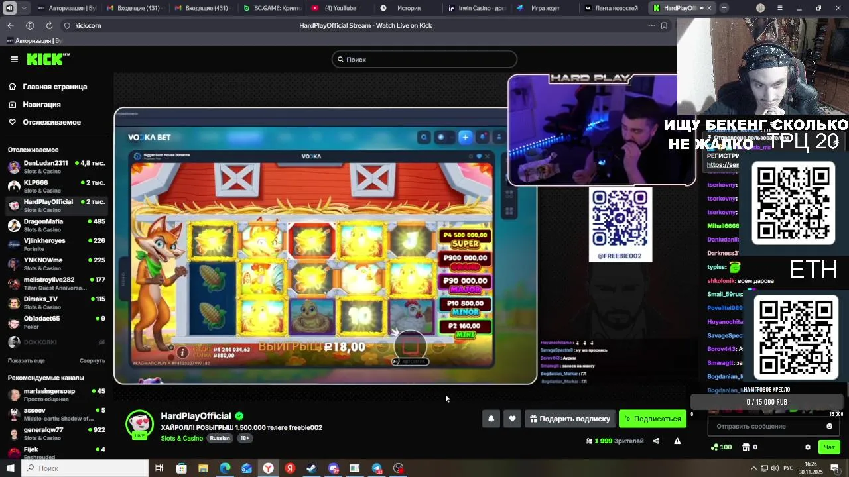
Task: Open the volume control in the tray
Action: 775,468
